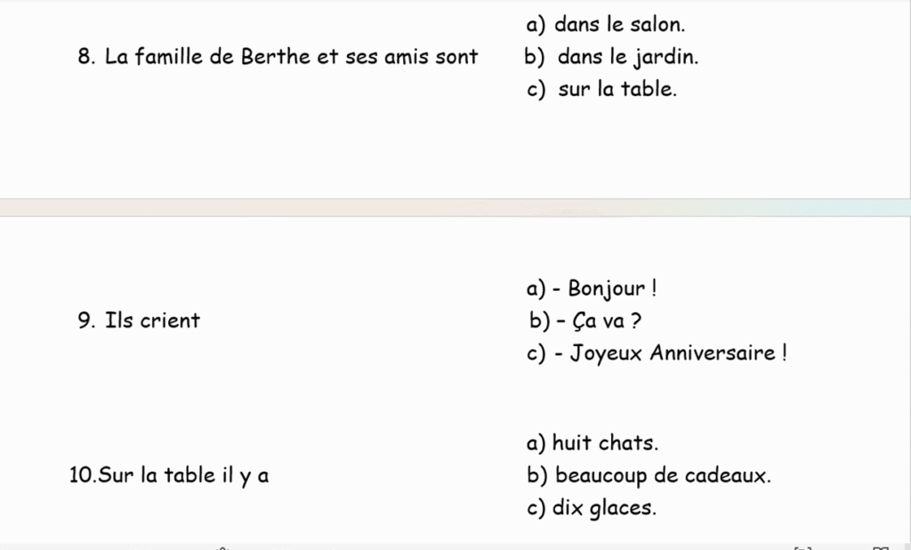Select the "Bonjour !" answer option

[x=612, y=289]
